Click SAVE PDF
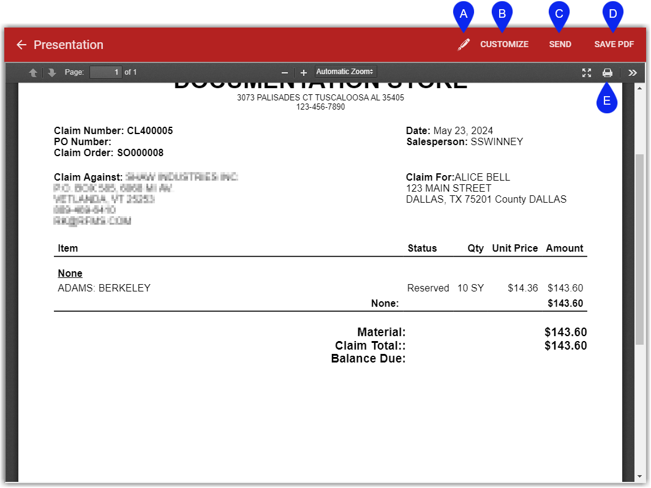The image size is (651, 488). tap(614, 45)
